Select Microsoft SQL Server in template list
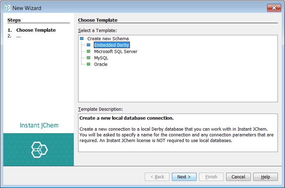This screenshot has width=285, height=188. (116, 52)
